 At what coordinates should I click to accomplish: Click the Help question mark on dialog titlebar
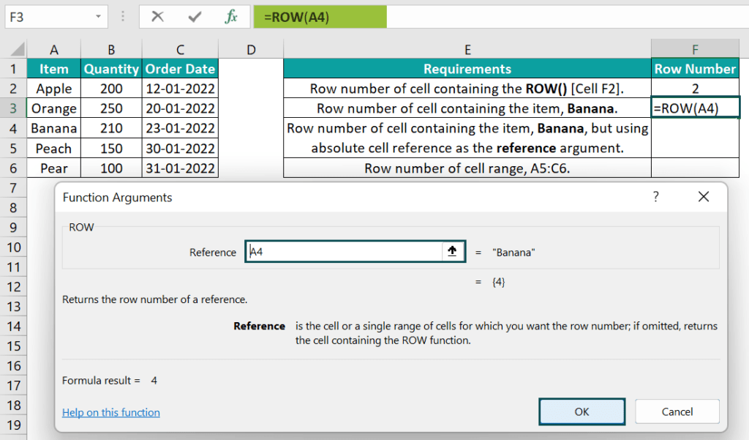tap(656, 196)
